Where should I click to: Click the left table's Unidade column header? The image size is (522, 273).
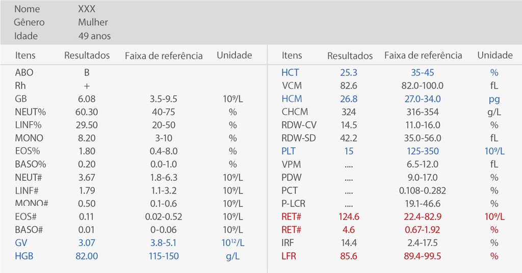pyautogui.click(x=234, y=56)
